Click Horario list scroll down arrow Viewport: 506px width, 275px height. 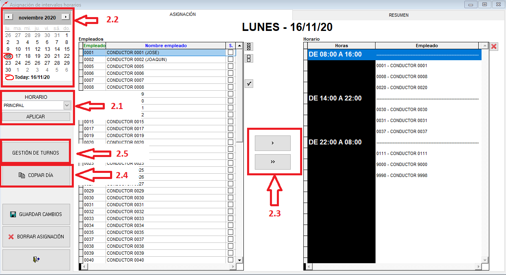point(485,260)
